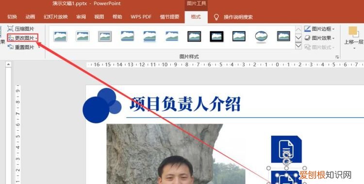Click the lightbulb icon beside 操作说明搜索
Image resolution: width=364 pixels, height=184 pixels.
pos(216,17)
